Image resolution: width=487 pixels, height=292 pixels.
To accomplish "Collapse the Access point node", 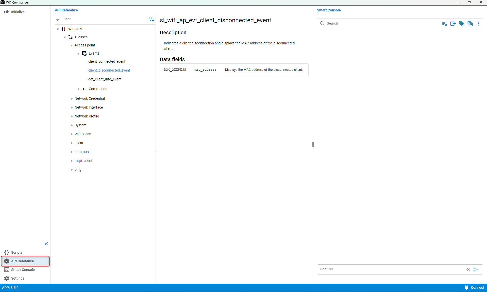I will [x=72, y=45].
